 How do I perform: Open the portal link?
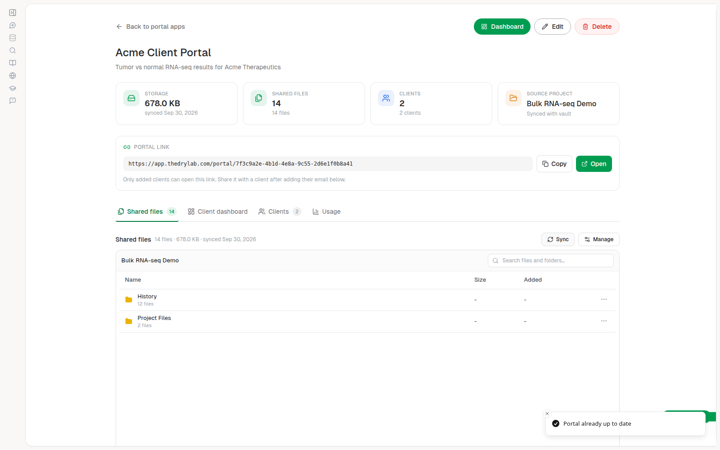pyautogui.click(x=594, y=164)
